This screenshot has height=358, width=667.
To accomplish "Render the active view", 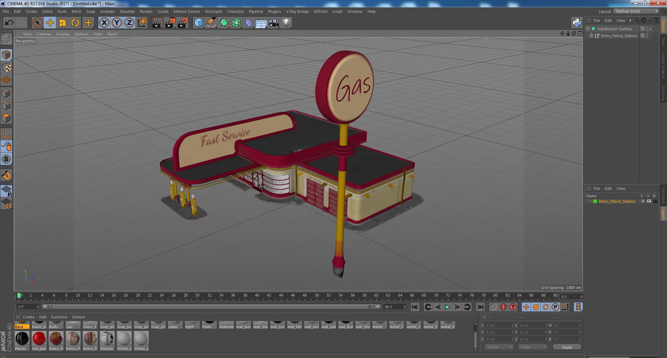I will [x=157, y=23].
